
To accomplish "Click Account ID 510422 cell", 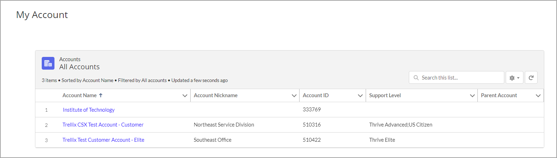I will (312, 140).
